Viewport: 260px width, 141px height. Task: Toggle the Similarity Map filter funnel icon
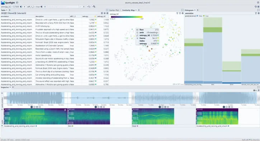click(177, 13)
